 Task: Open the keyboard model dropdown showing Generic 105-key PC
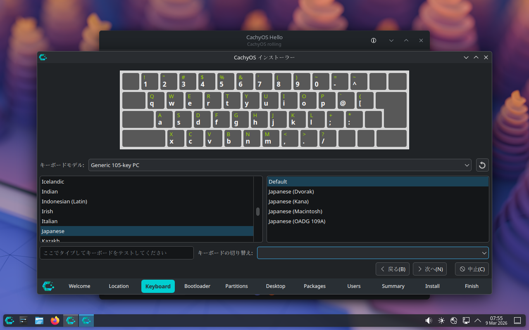[280, 165]
